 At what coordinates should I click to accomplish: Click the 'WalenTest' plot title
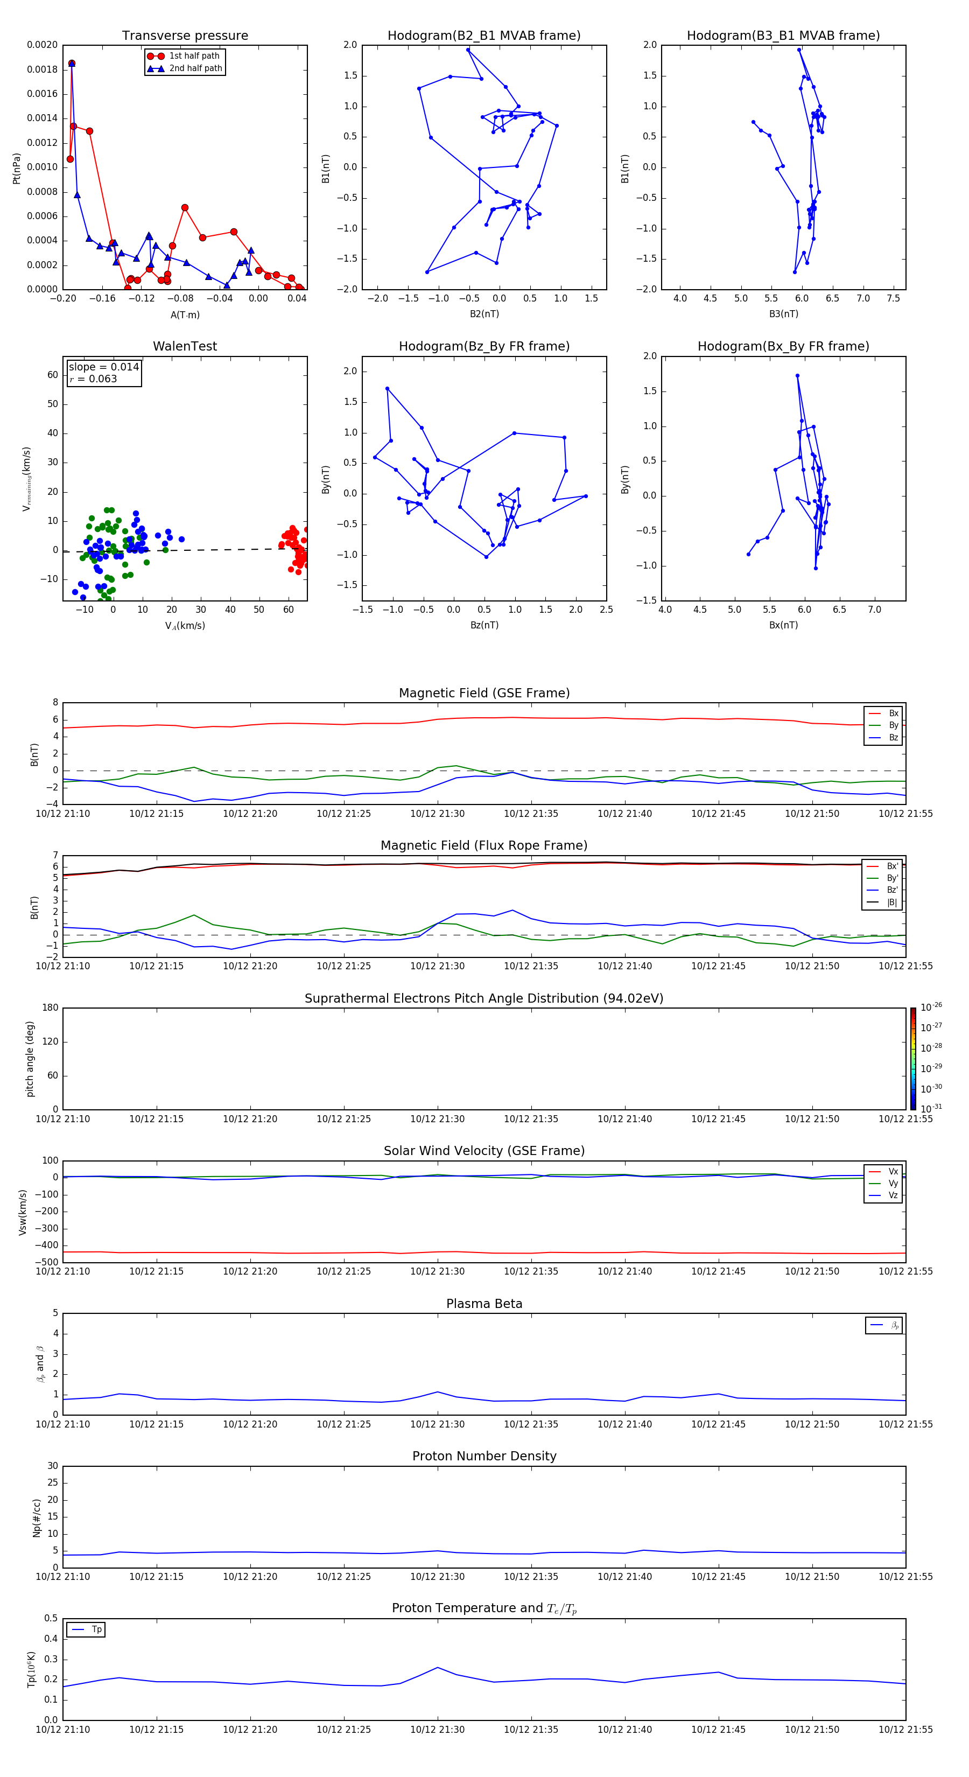click(185, 346)
